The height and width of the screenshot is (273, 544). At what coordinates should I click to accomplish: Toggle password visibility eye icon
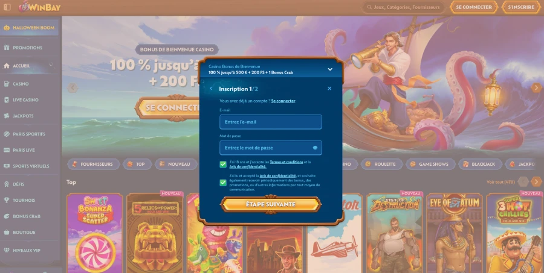tap(315, 148)
